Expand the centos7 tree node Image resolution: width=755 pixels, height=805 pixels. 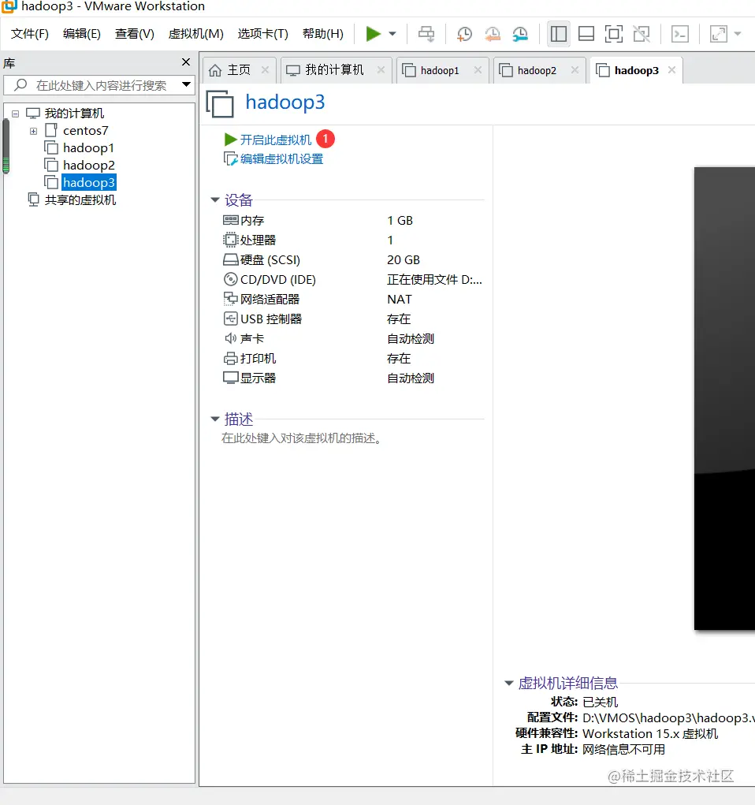tap(33, 130)
